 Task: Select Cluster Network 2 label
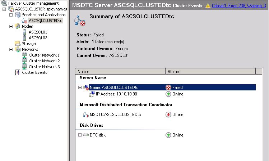coord(44,61)
